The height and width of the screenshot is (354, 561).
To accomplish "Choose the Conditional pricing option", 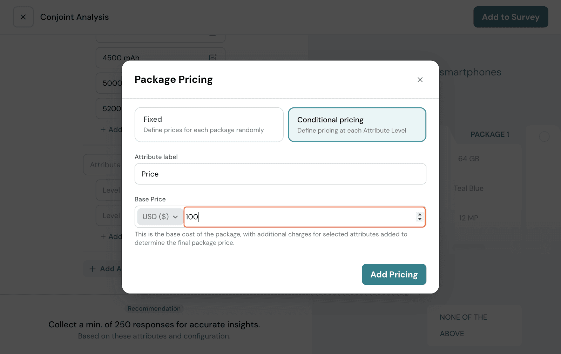I will click(357, 125).
